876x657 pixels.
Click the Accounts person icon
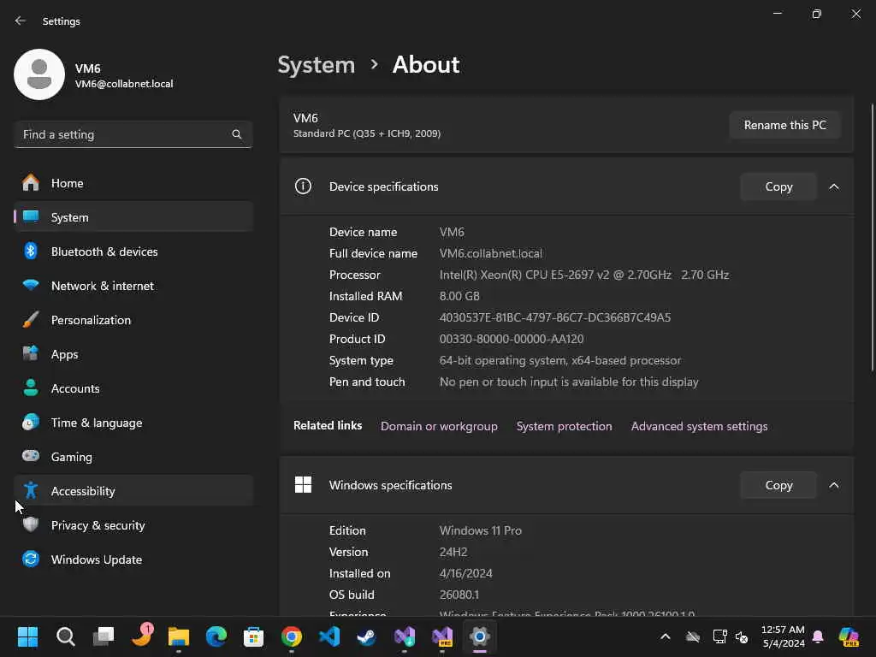pos(31,388)
